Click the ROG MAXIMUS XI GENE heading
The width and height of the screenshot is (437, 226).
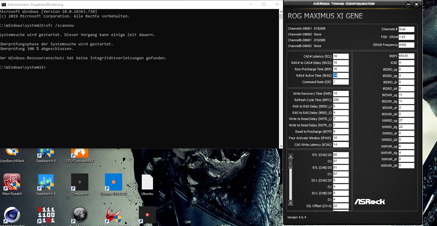325,16
